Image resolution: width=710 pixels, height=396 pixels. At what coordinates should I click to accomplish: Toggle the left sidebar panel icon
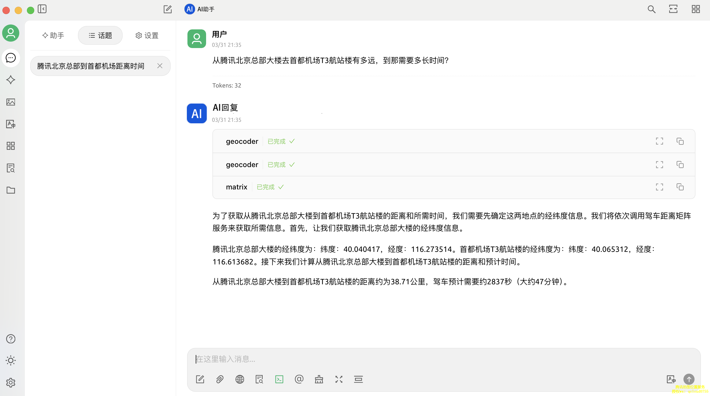point(42,9)
